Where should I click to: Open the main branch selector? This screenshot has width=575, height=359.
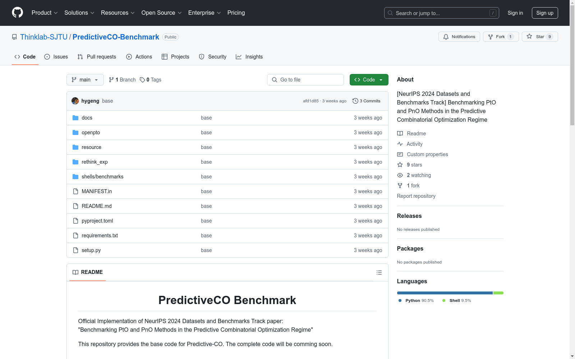pyautogui.click(x=85, y=80)
